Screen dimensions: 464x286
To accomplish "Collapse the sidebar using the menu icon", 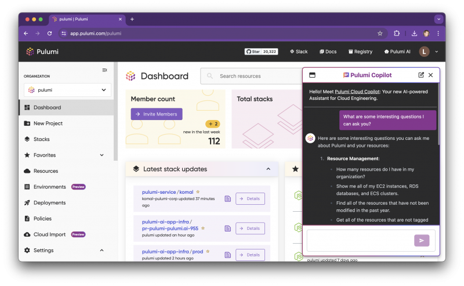I will [x=104, y=70].
